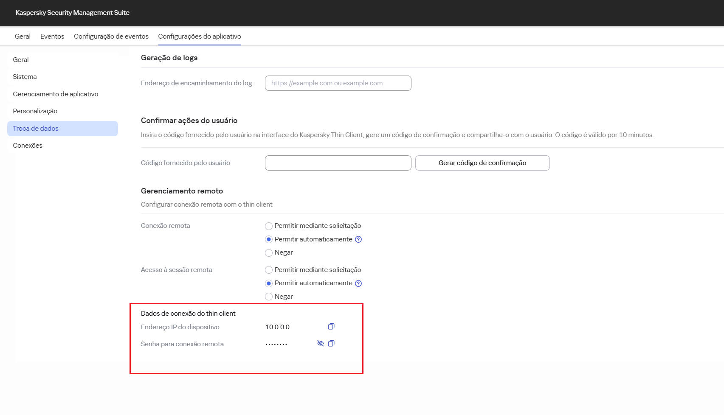Click the log forwarding address field
Image resolution: width=724 pixels, height=415 pixels.
tap(338, 83)
